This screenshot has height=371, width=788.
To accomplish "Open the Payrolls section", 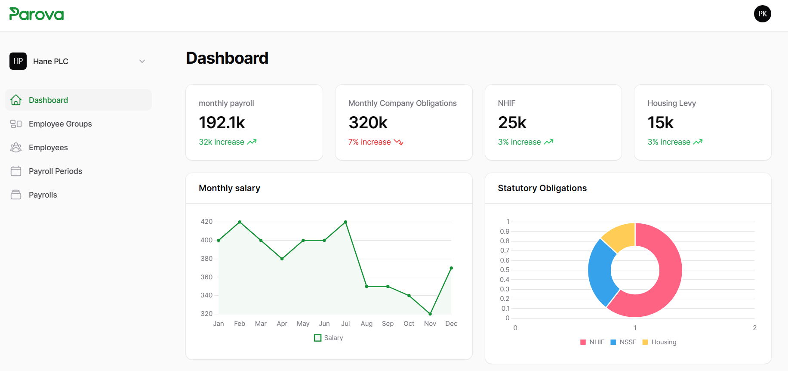I will point(78,195).
